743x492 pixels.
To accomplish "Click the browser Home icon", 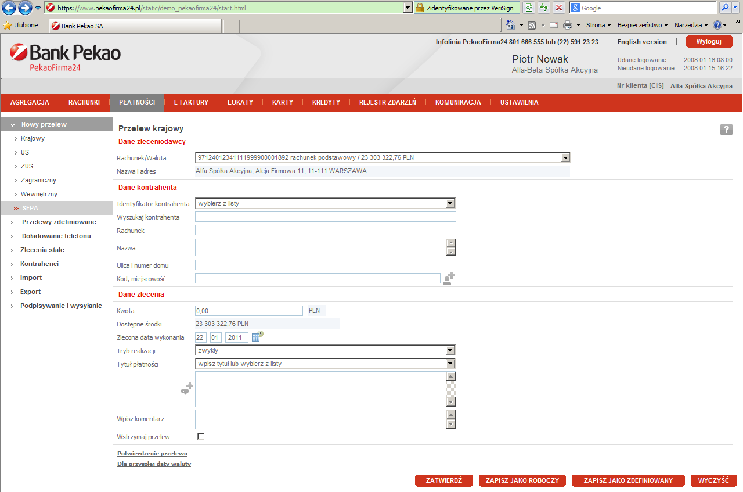I will (x=511, y=25).
